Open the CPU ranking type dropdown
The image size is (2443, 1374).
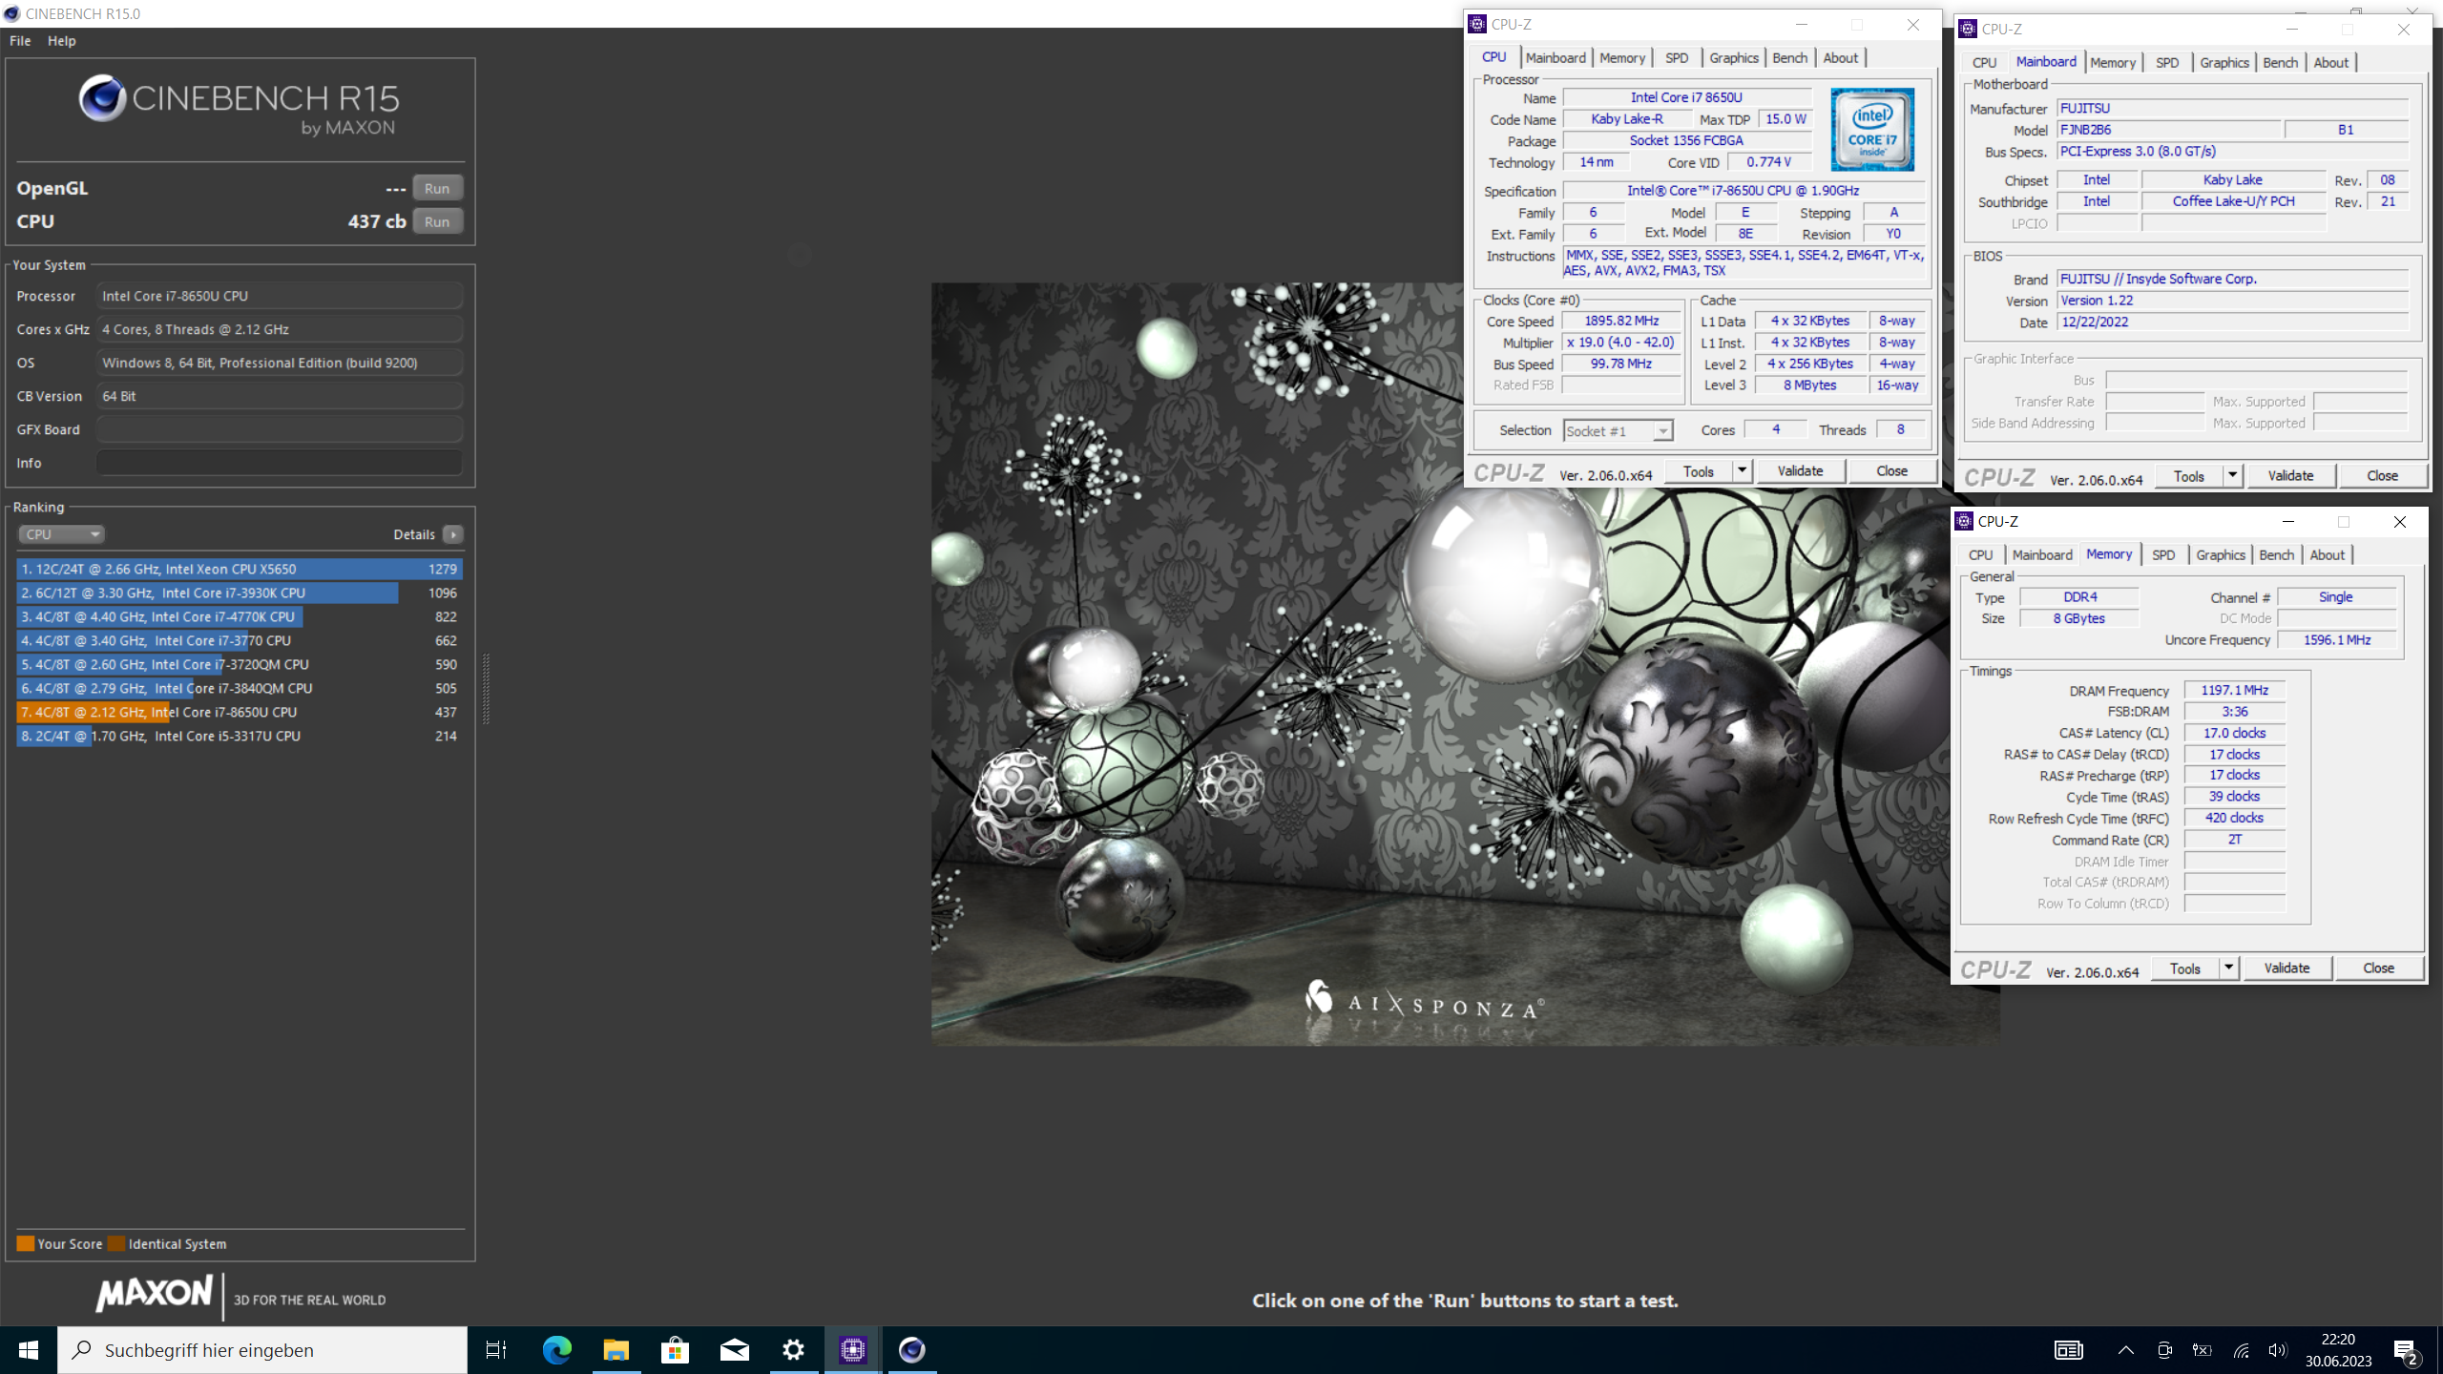click(61, 534)
